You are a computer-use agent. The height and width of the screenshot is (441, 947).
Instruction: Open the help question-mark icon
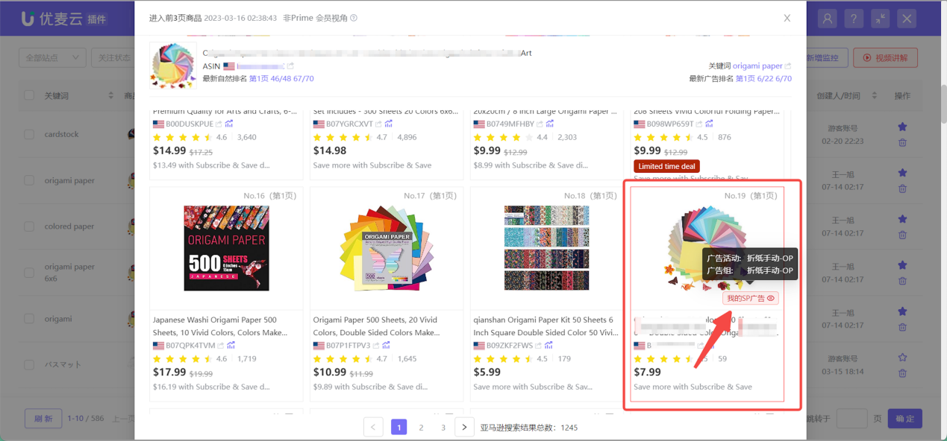[854, 19]
